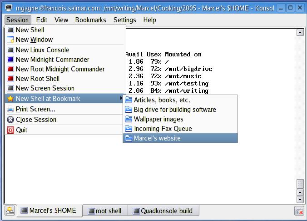Click the terminal icon on the root shell tab
This screenshot has height=221, width=307.
[x=91, y=211]
